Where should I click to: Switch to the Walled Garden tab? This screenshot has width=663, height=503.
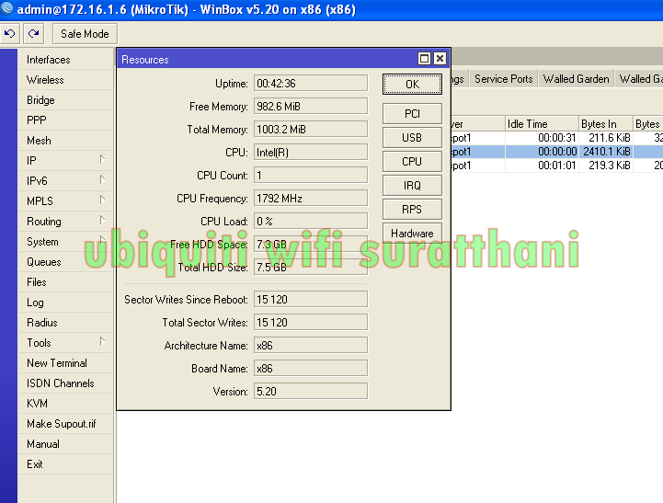click(576, 79)
